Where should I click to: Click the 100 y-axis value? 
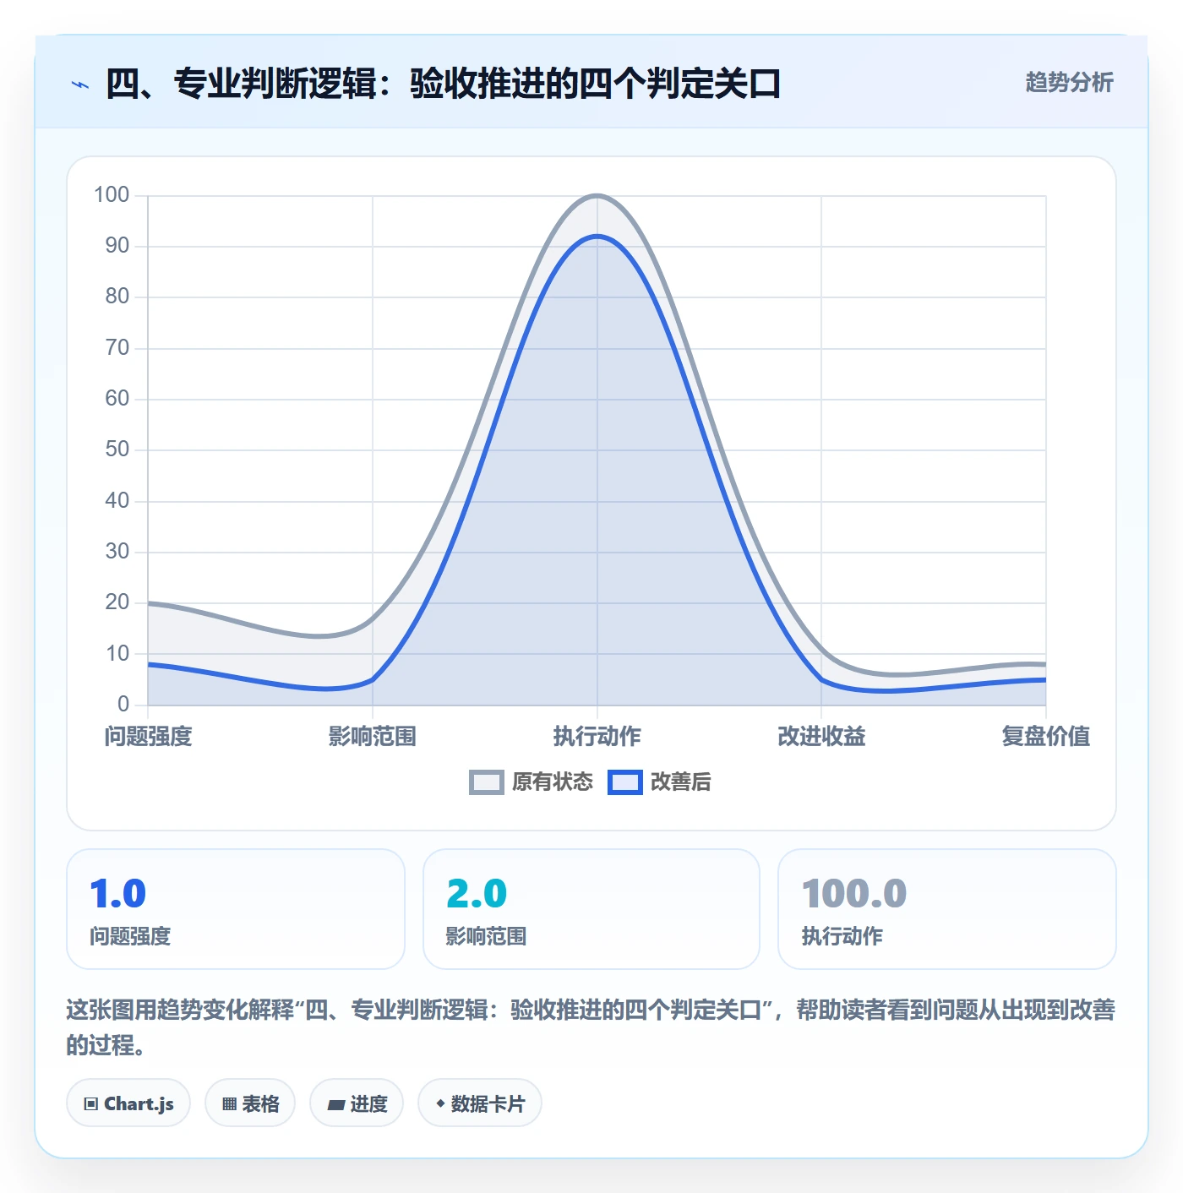pos(112,195)
